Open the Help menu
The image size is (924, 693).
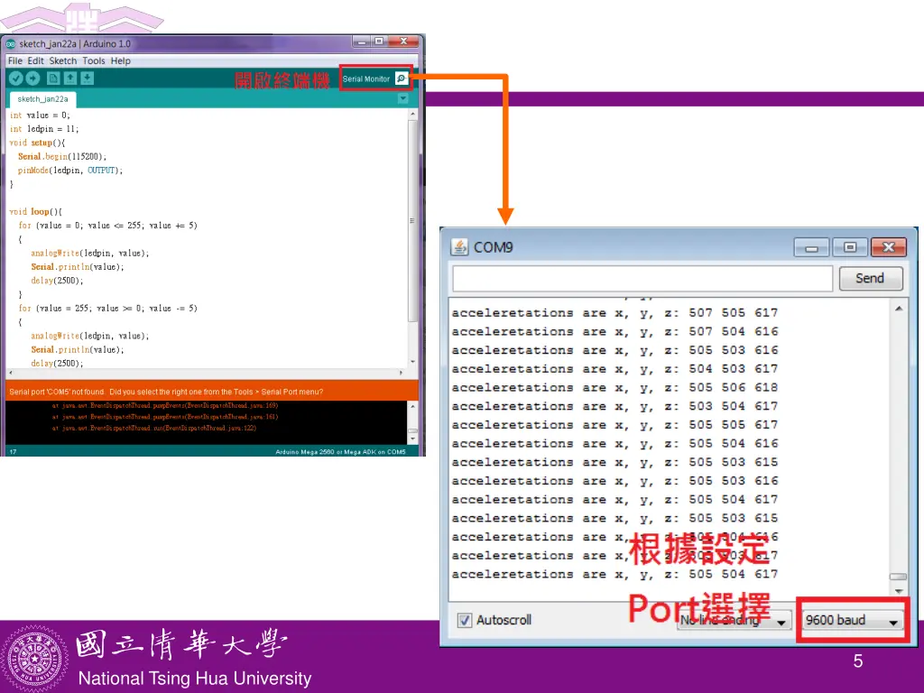tap(121, 60)
